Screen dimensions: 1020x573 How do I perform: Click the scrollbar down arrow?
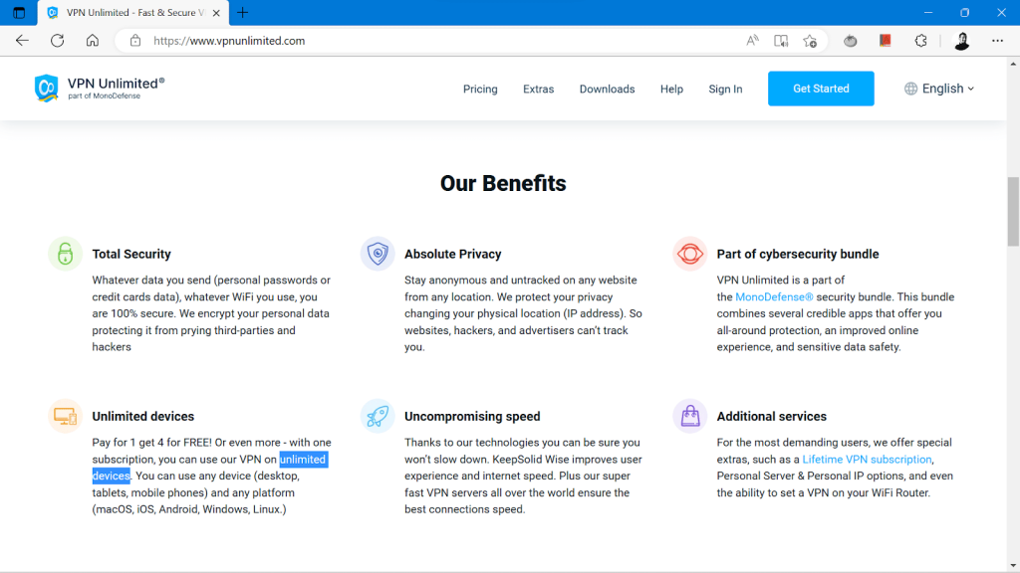pos(1013,566)
